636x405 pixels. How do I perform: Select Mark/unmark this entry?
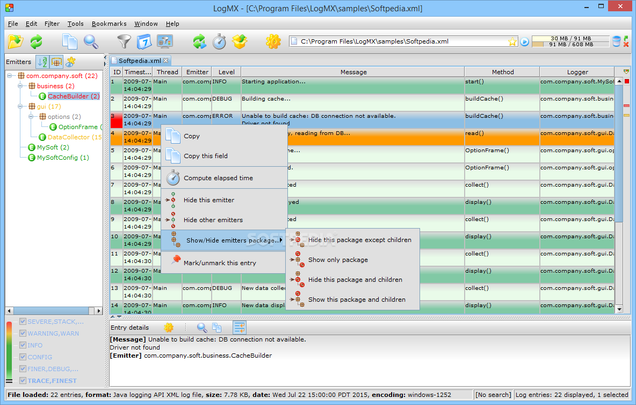pyautogui.click(x=225, y=262)
